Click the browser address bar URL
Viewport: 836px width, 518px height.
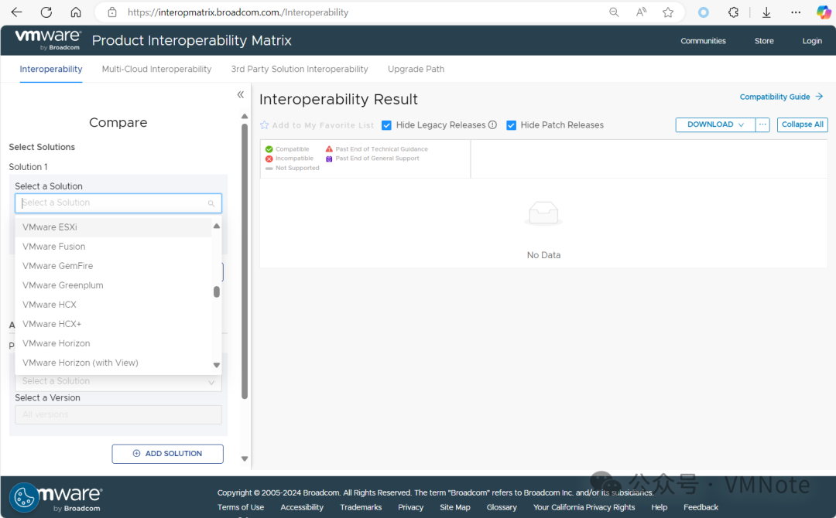coord(238,12)
